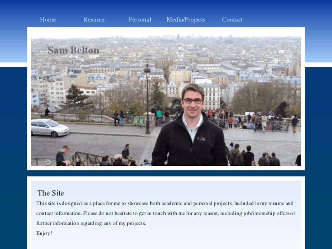Click the person in green jacket by railing
Screen dimensions: 332x249
tap(158, 116)
